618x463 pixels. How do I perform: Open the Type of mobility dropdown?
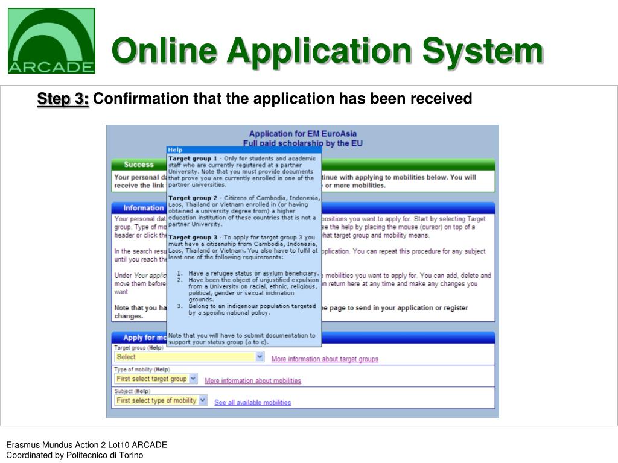(156, 379)
